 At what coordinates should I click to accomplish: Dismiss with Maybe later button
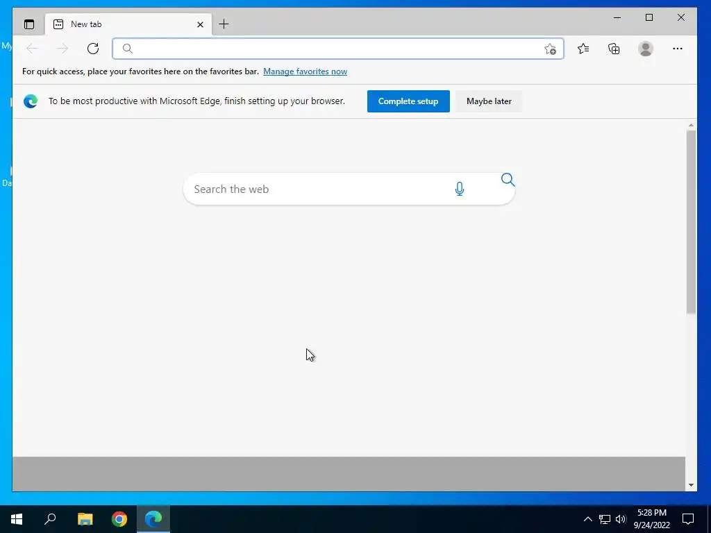489,101
